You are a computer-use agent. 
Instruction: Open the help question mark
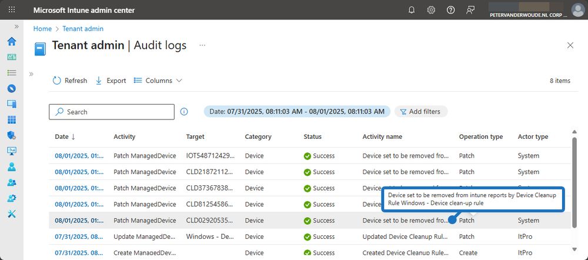pos(451,10)
